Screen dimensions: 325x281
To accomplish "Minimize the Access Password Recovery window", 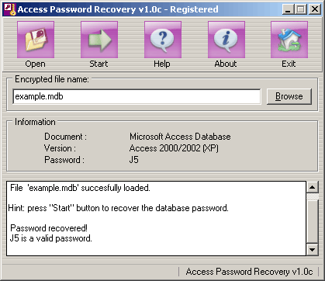I will [x=287, y=9].
